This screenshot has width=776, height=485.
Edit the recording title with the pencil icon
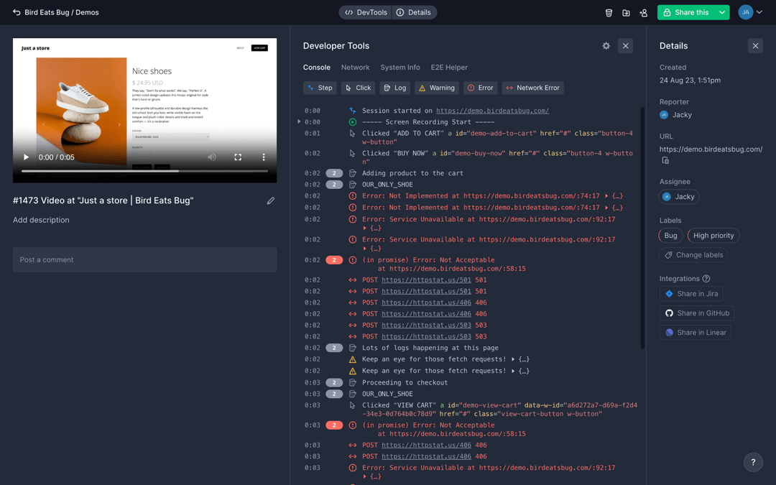(x=271, y=201)
